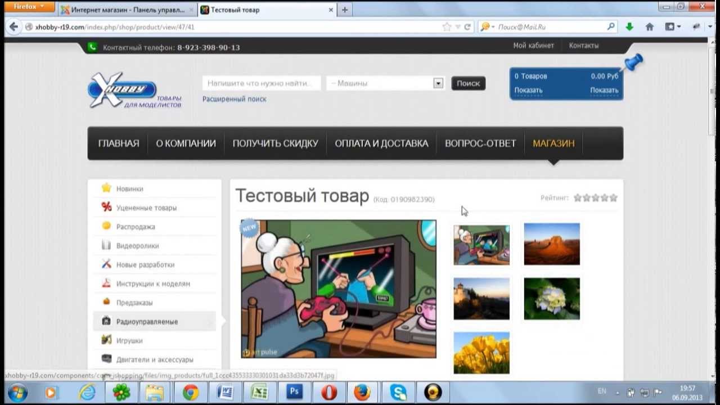Click the green phone icon in the top bar
The height and width of the screenshot is (405, 720).
coord(92,47)
